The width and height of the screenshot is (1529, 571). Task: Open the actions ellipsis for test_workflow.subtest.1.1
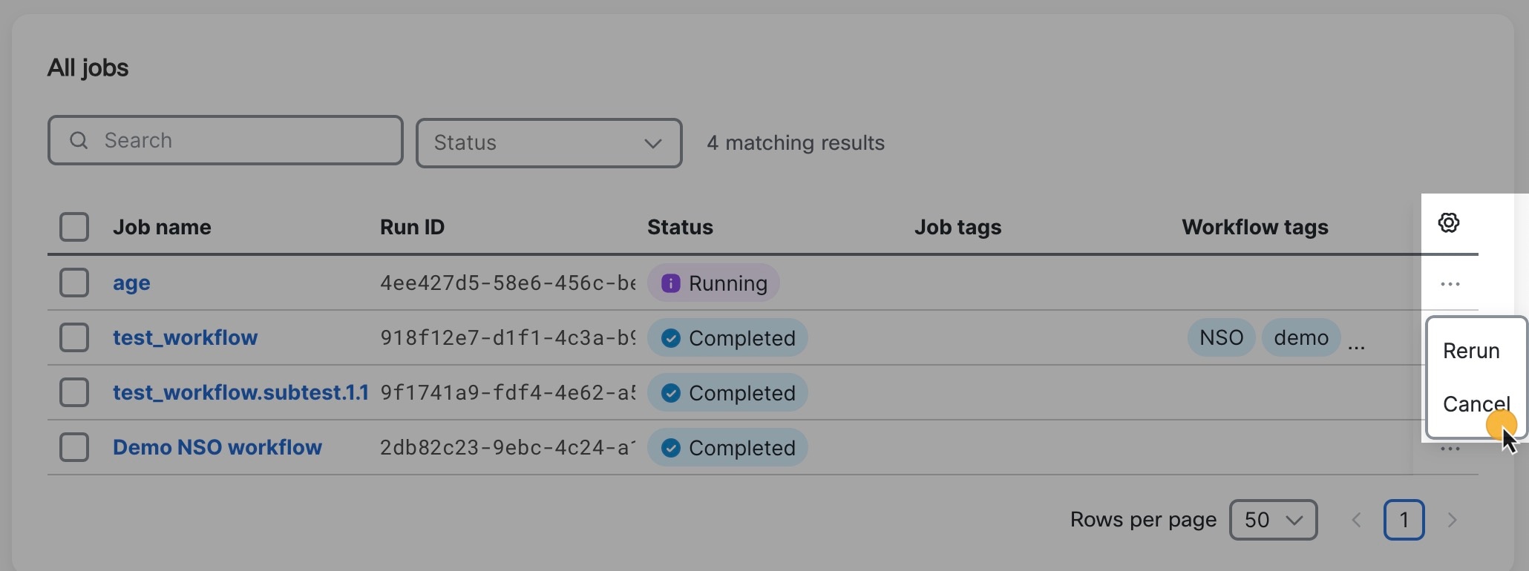click(1449, 393)
